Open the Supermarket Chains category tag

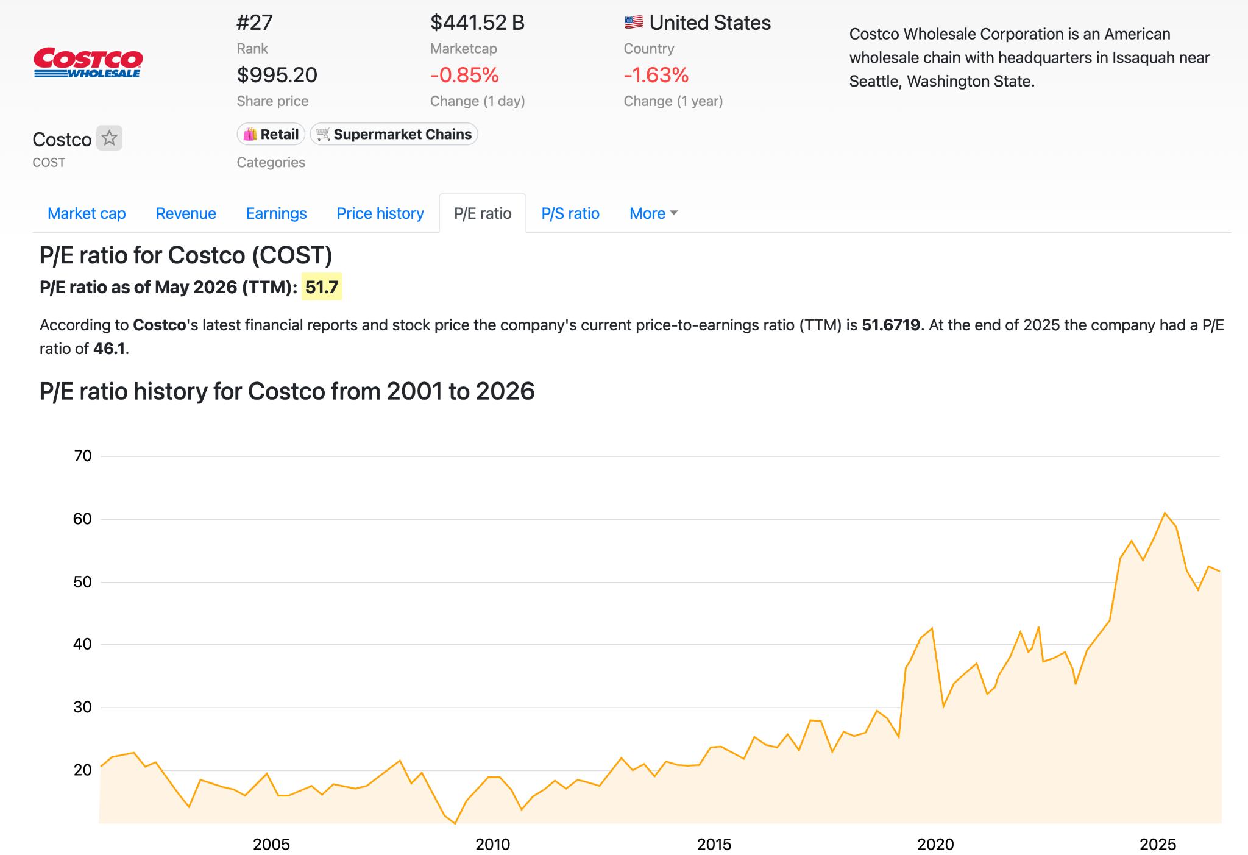(394, 134)
